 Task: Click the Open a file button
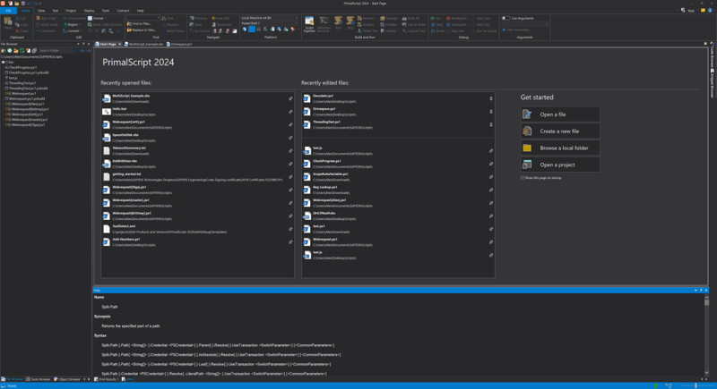tap(560, 114)
